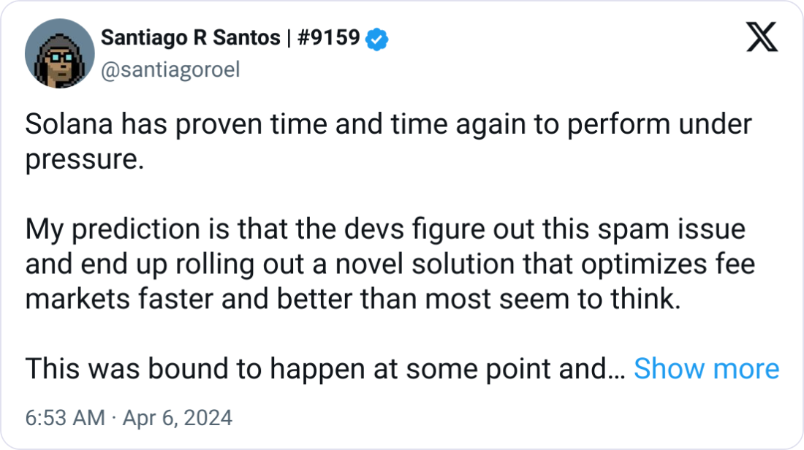Click the blue verified checkmark badge
The height and width of the screenshot is (450, 804).
click(x=377, y=39)
